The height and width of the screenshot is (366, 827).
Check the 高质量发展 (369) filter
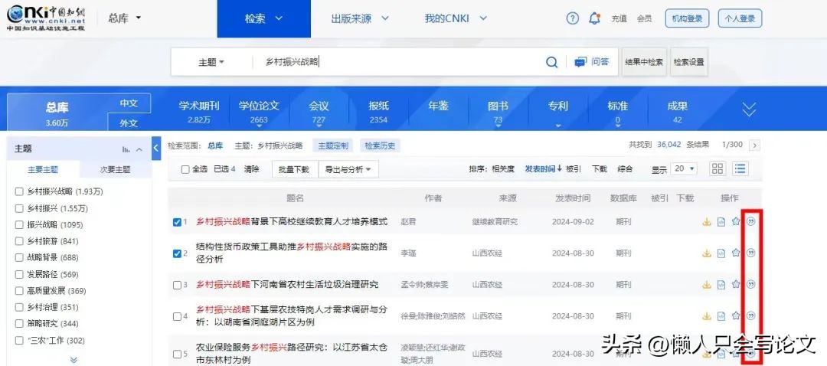[x=19, y=291]
